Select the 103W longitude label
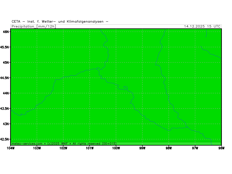 [37, 148]
